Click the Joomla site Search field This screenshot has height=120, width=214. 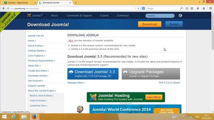160,16
